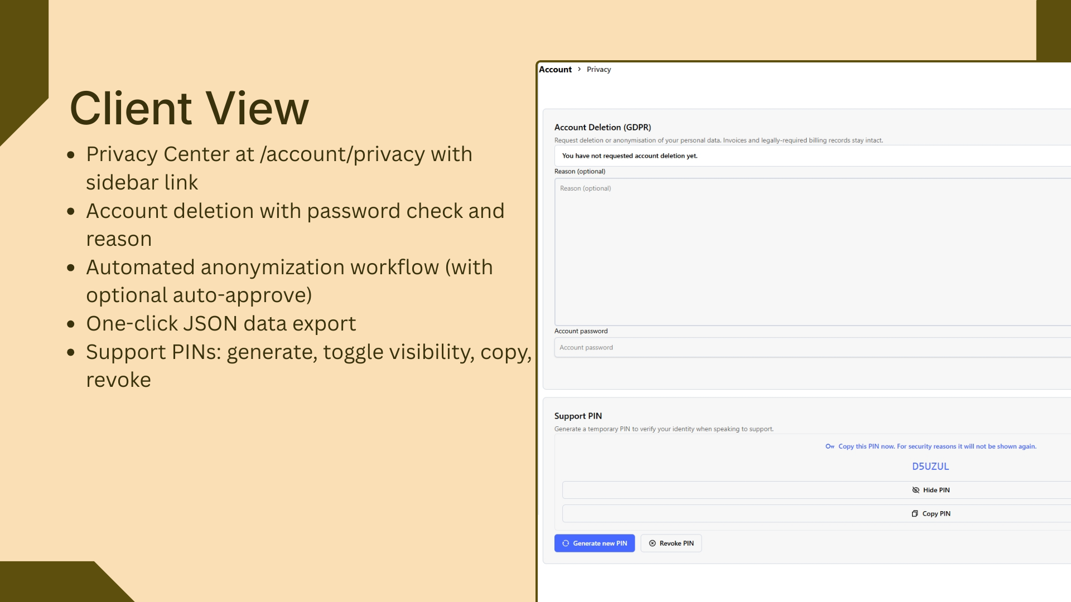Select Privacy in the breadcrumb trail

pyautogui.click(x=599, y=69)
